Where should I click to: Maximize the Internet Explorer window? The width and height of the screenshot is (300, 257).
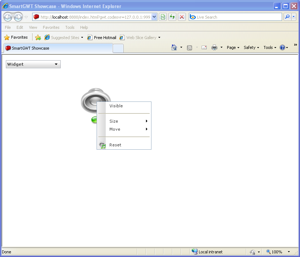click(285, 6)
